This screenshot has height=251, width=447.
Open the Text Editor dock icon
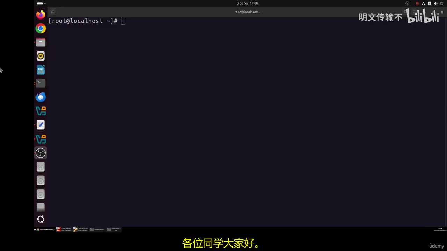point(41,125)
